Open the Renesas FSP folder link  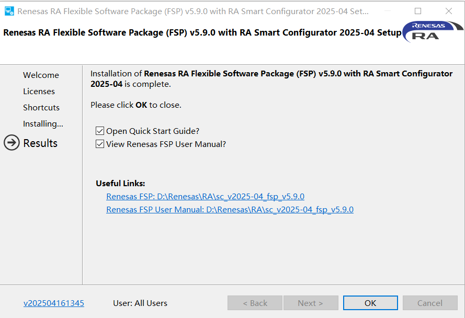(x=205, y=197)
